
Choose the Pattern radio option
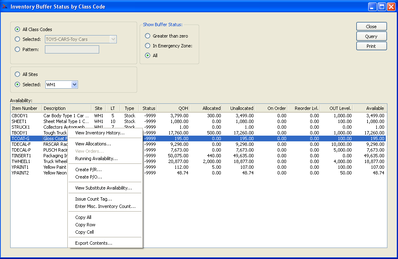[x=17, y=49]
